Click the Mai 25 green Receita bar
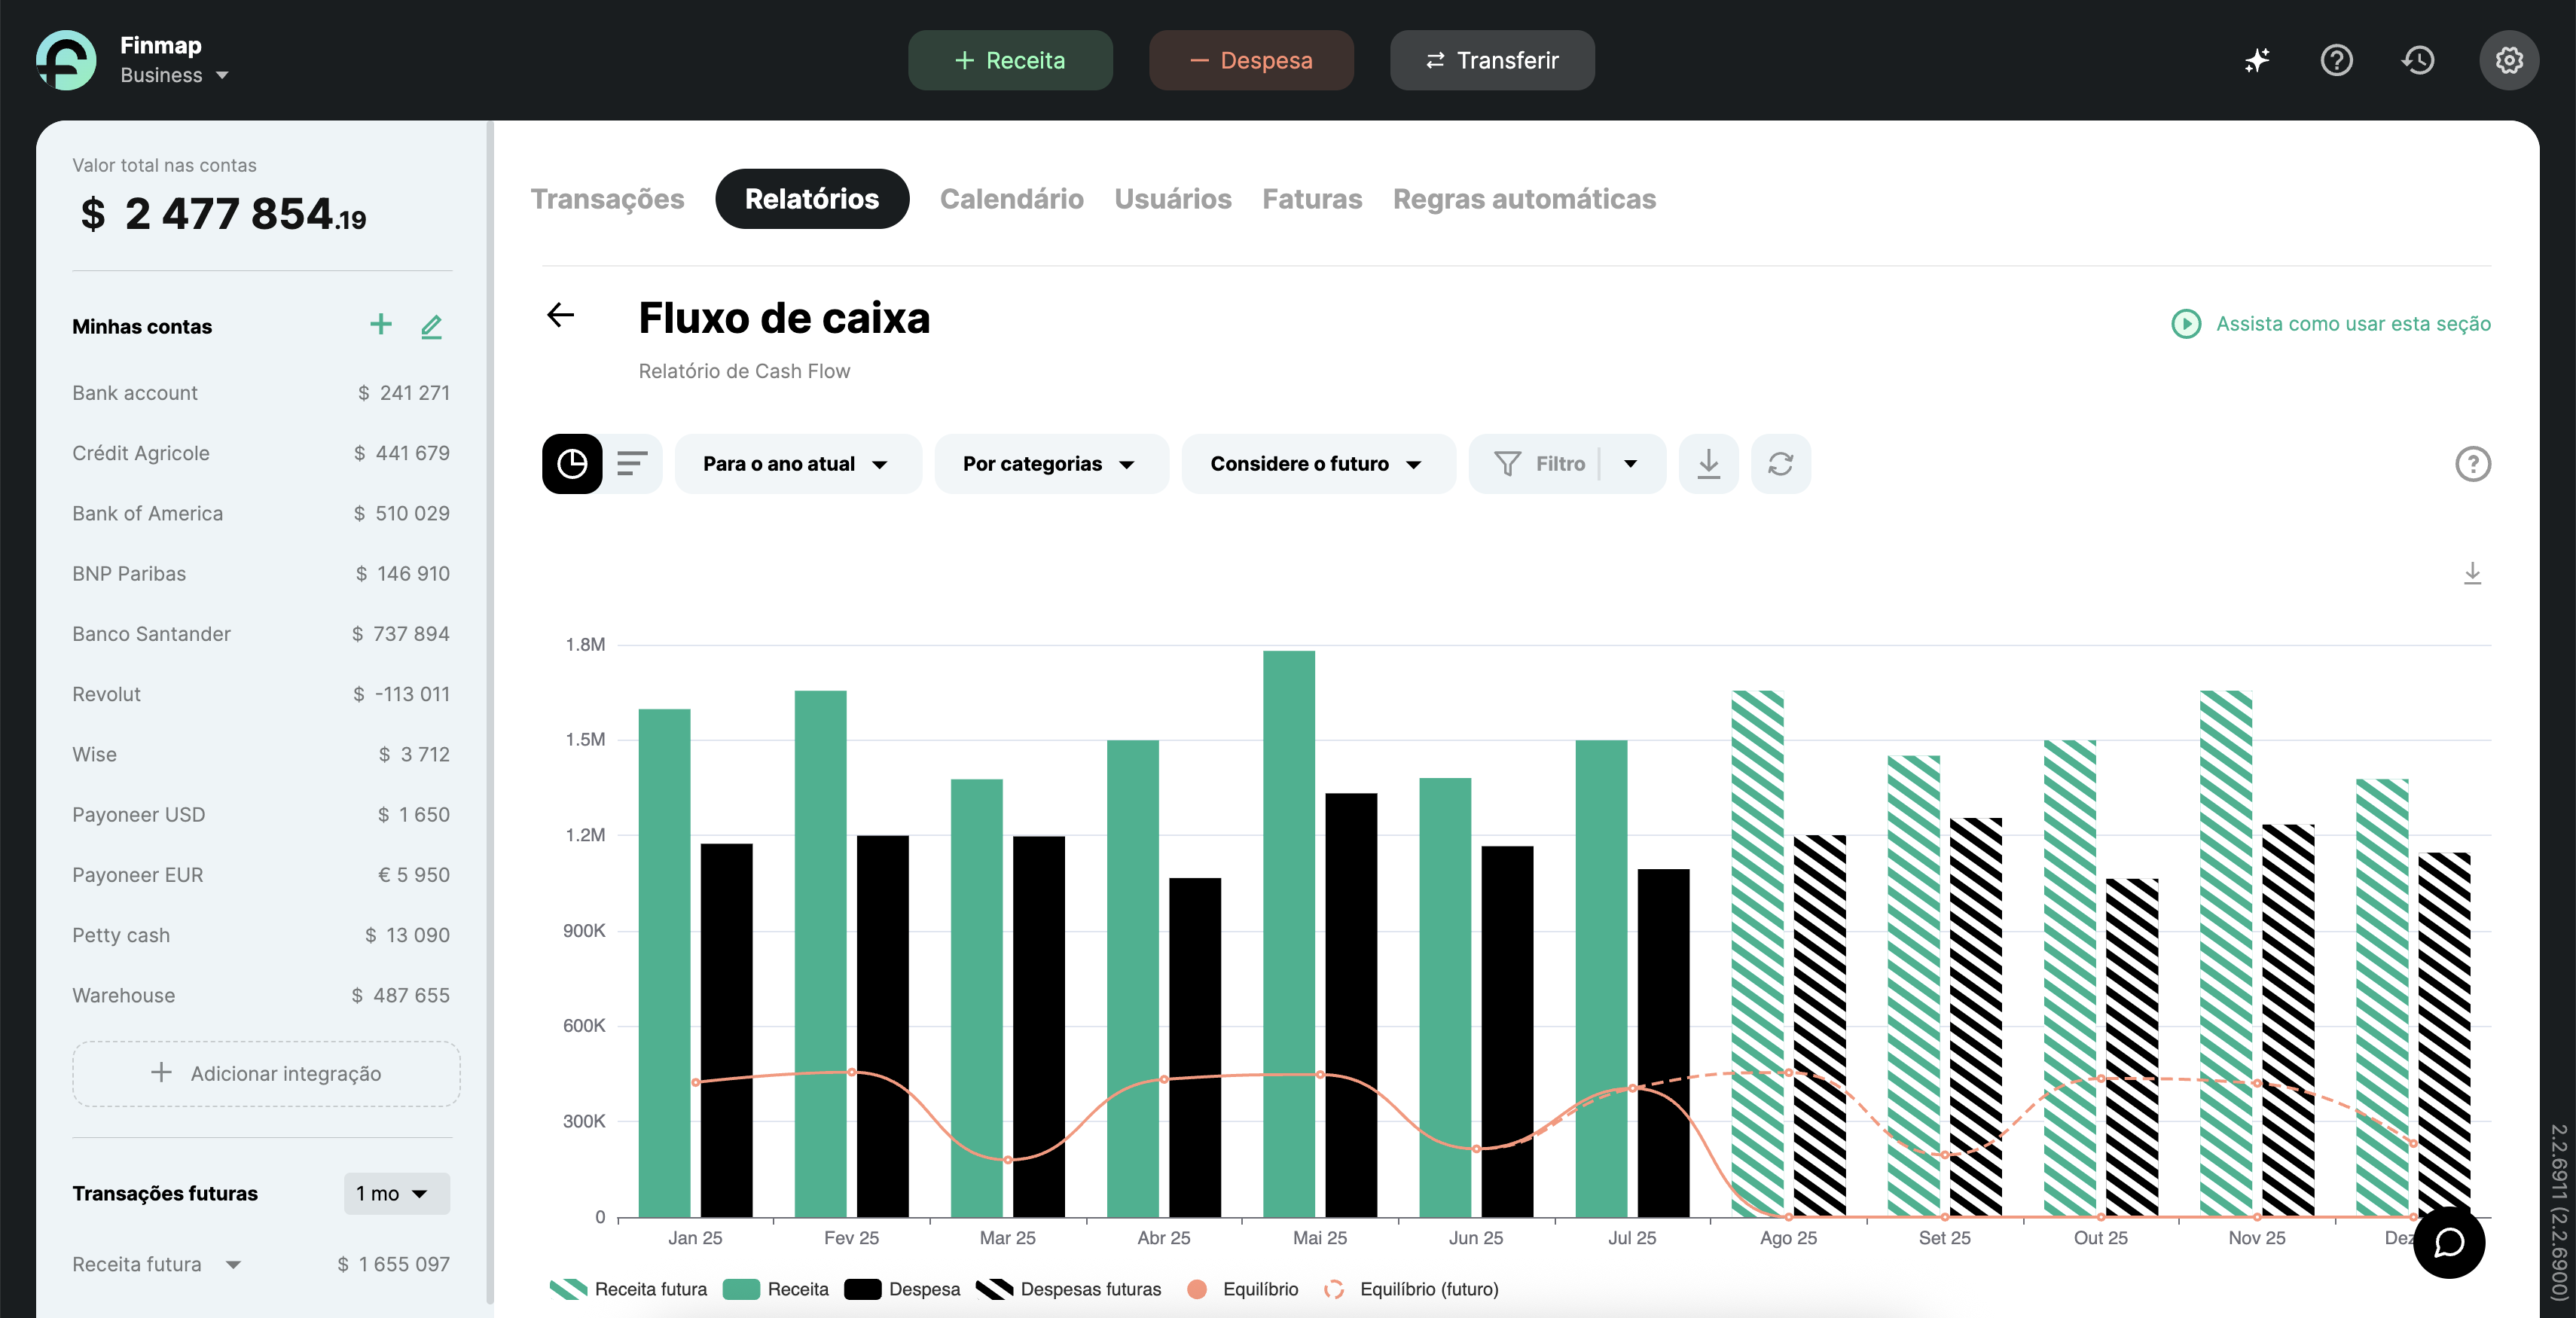Image resolution: width=2576 pixels, height=1318 pixels. coord(1288,934)
